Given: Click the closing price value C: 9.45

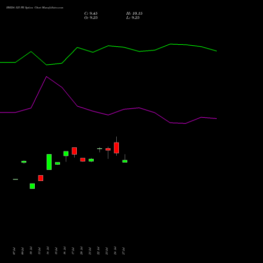Looking at the screenshot, I should coord(91,14).
